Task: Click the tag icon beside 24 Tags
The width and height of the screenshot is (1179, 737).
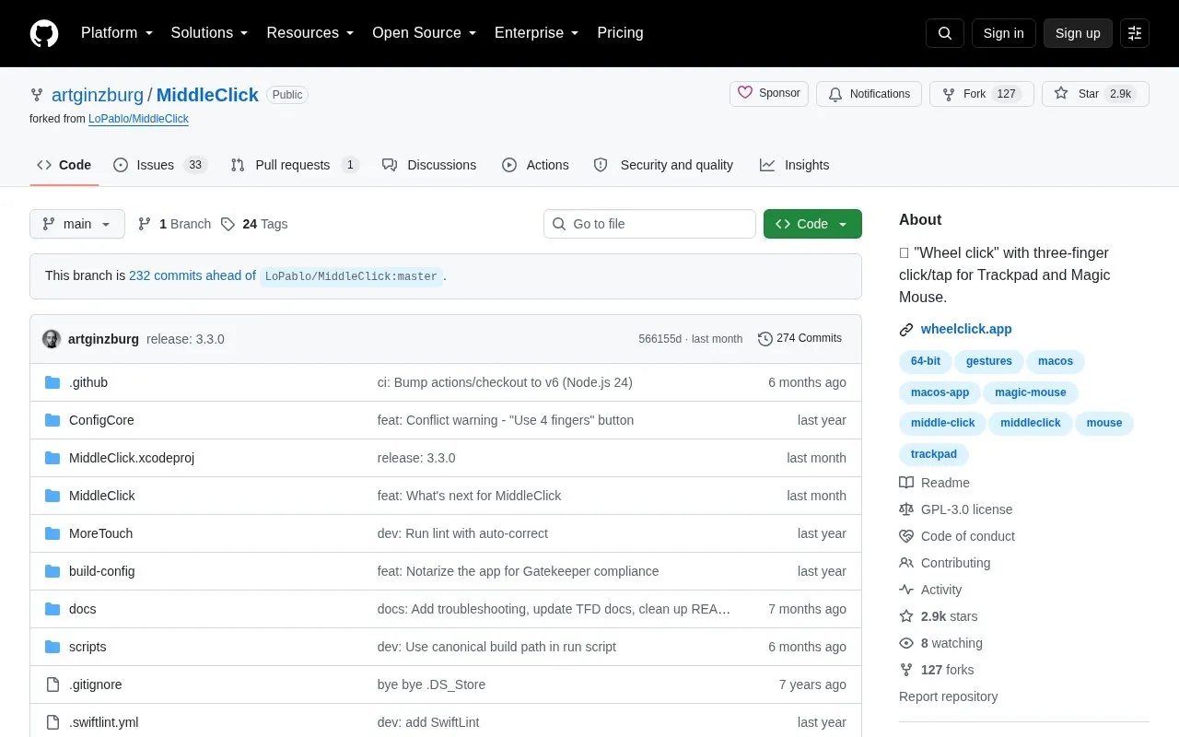Action: point(228,224)
